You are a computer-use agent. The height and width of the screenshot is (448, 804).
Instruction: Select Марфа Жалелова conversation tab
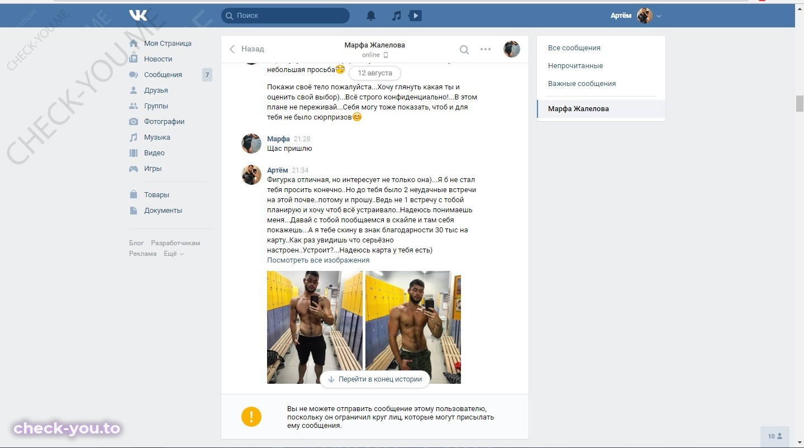[x=601, y=109]
